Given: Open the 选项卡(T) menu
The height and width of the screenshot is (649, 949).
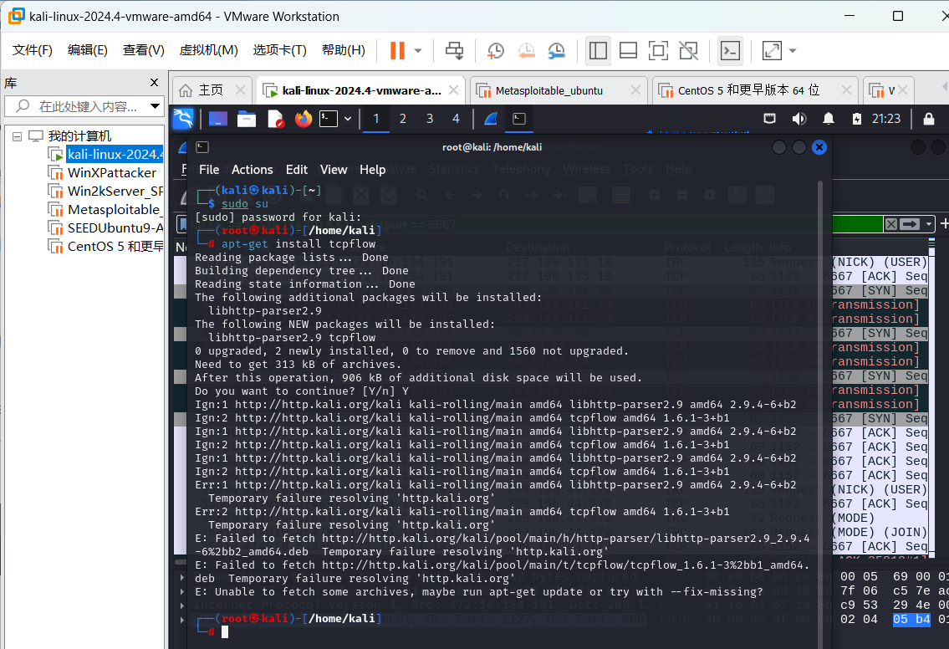Looking at the screenshot, I should tap(279, 49).
